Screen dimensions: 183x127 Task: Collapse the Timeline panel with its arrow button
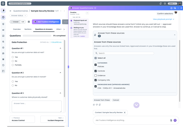87,13
